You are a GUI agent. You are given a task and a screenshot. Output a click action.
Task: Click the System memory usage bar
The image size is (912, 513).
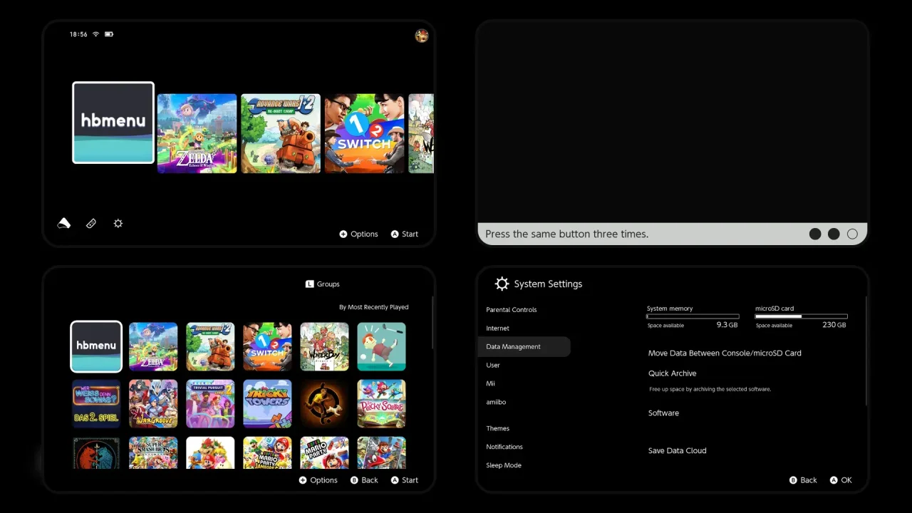point(693,316)
